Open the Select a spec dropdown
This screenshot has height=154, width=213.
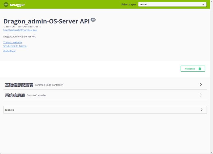tap(172, 4)
